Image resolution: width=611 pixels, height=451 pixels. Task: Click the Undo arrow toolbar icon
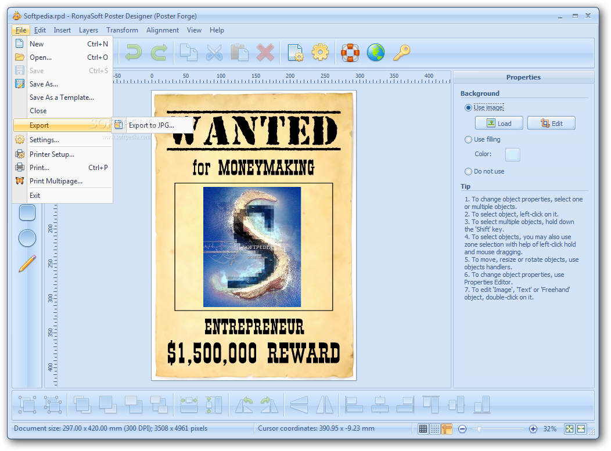click(133, 52)
